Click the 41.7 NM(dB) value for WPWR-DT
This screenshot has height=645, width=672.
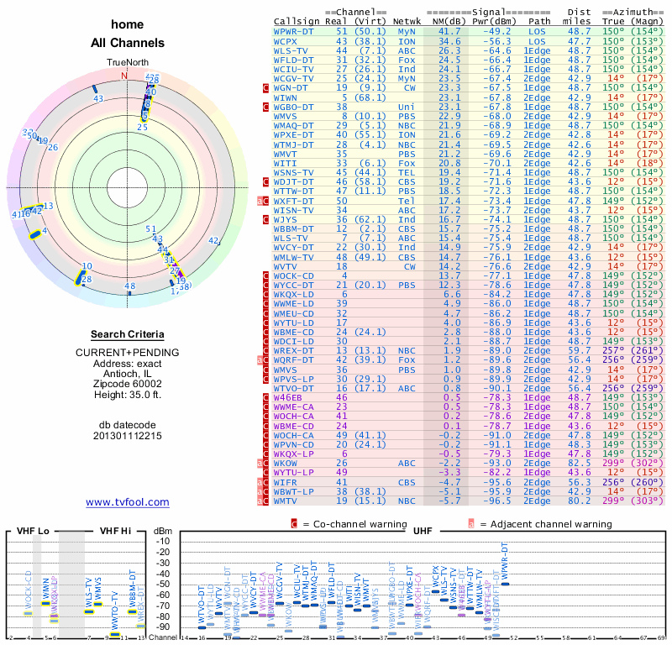tap(449, 32)
